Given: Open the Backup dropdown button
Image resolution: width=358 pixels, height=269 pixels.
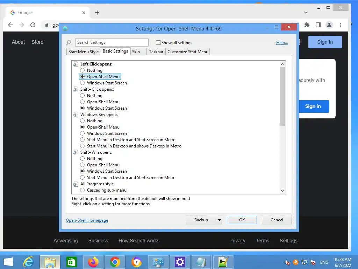Looking at the screenshot, I should pyautogui.click(x=204, y=220).
